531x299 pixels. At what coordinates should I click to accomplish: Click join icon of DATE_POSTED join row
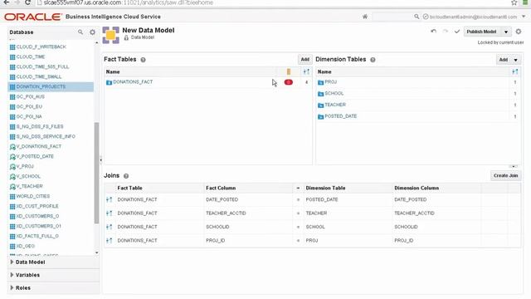(109, 199)
